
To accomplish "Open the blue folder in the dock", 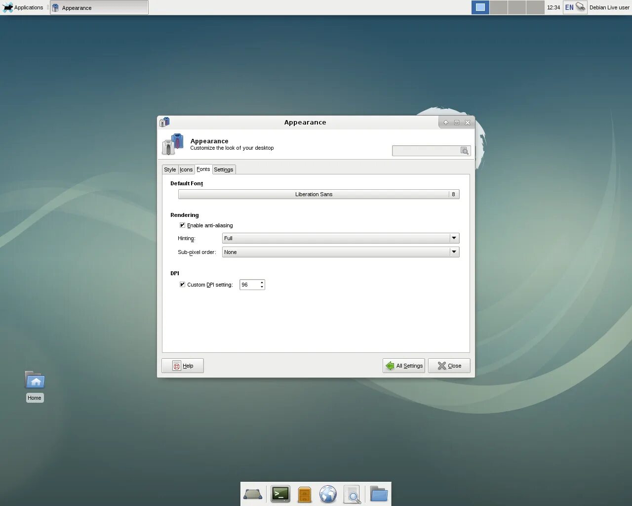I will [x=379, y=494].
